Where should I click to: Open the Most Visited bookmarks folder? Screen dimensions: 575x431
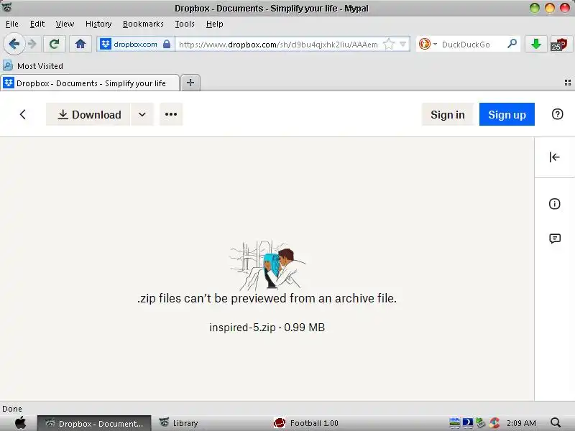pos(33,66)
